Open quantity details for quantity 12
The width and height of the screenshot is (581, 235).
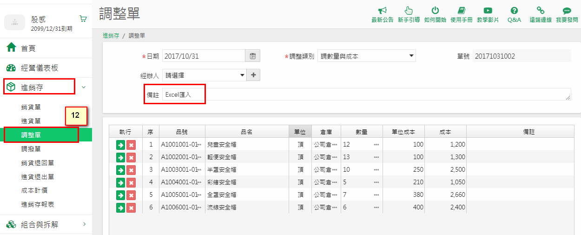(376, 145)
